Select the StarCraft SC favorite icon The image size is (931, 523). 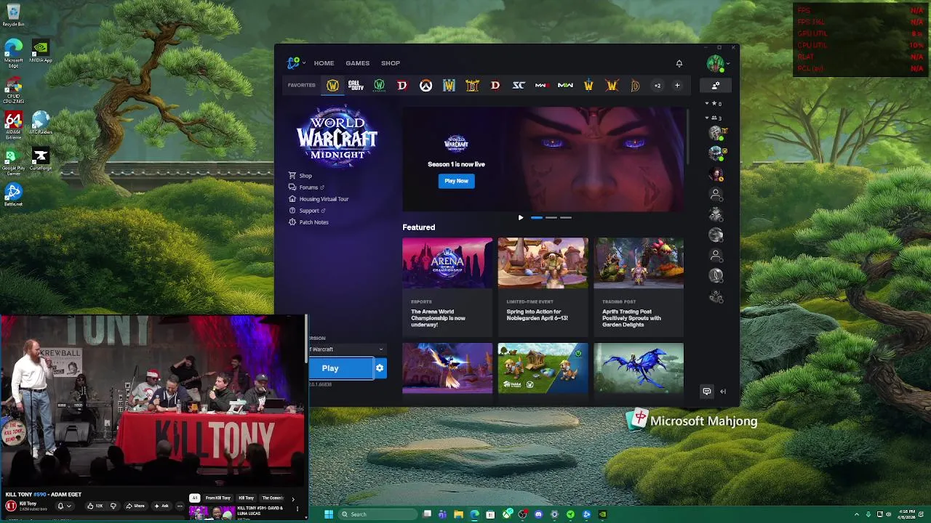tap(519, 85)
